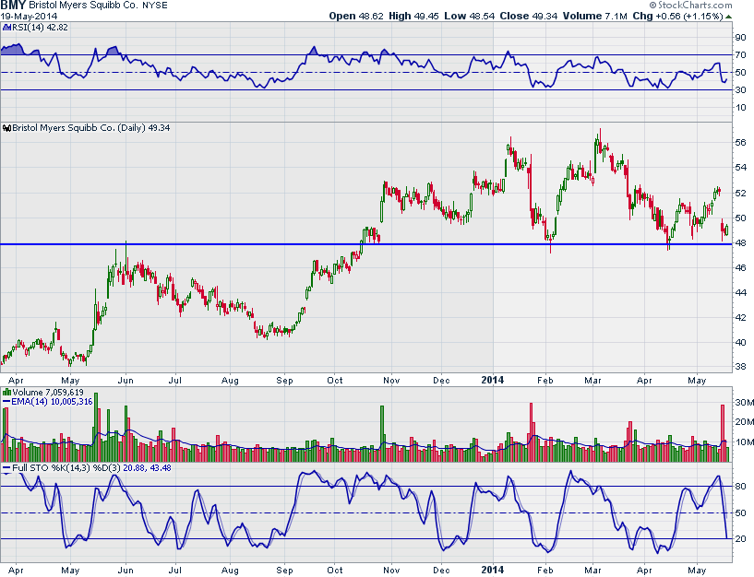Click Oct on the price chart date axis
The image size is (754, 577).
click(x=335, y=381)
